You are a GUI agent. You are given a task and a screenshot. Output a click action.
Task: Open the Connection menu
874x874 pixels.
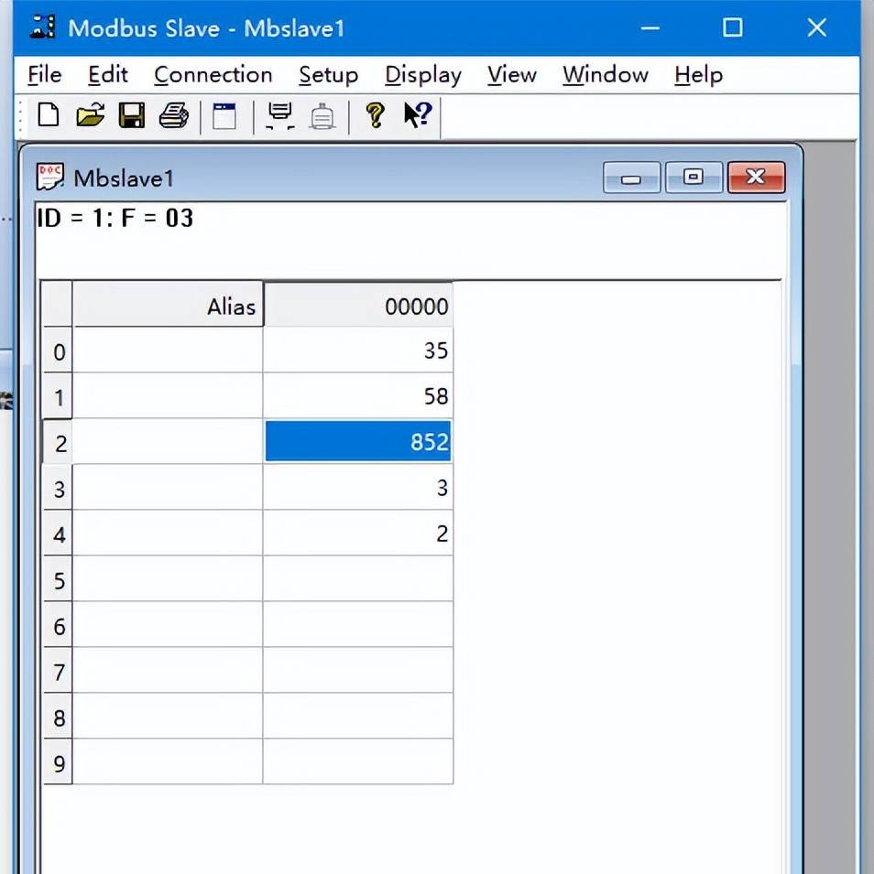pos(213,75)
